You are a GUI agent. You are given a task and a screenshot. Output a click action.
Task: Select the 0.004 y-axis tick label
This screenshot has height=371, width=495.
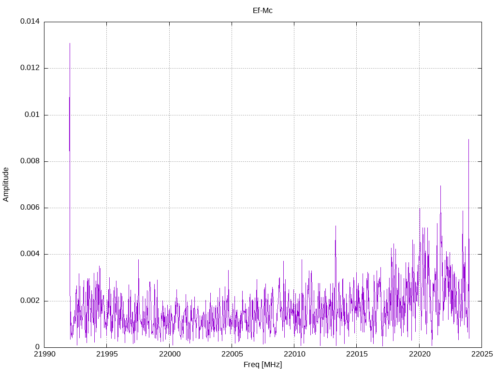[x=29, y=254]
